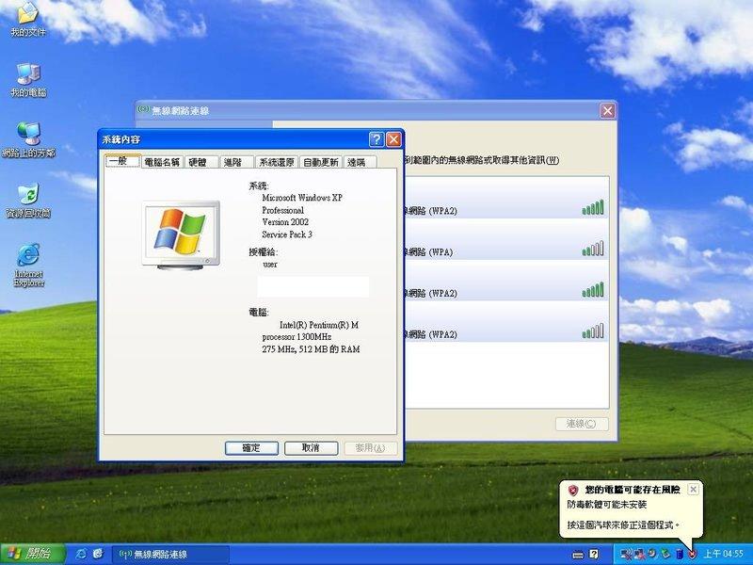Click the 您的電腦可能存在風險 balloon title

[632, 490]
